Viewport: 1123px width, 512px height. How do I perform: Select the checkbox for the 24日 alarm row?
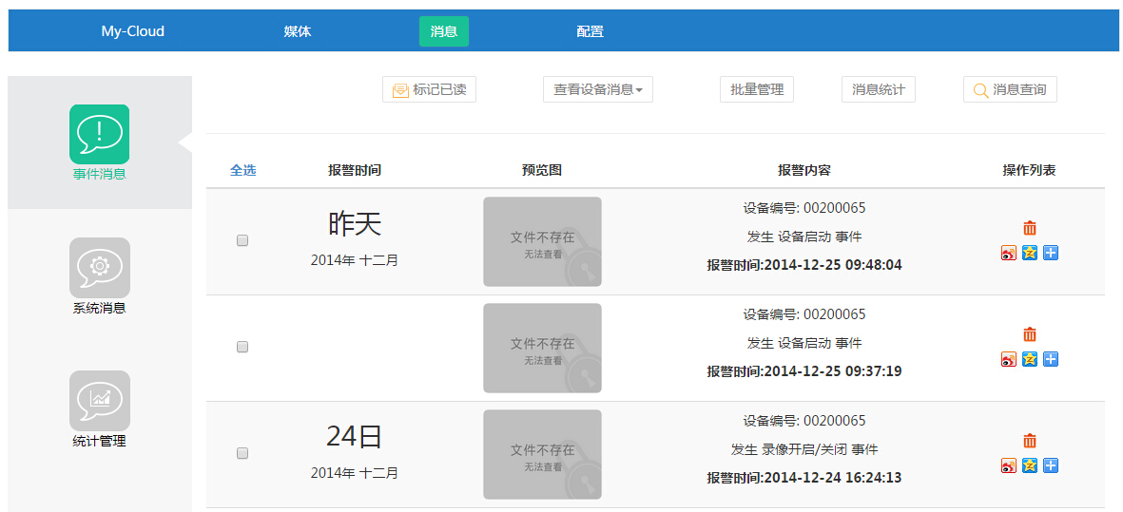[x=242, y=454]
